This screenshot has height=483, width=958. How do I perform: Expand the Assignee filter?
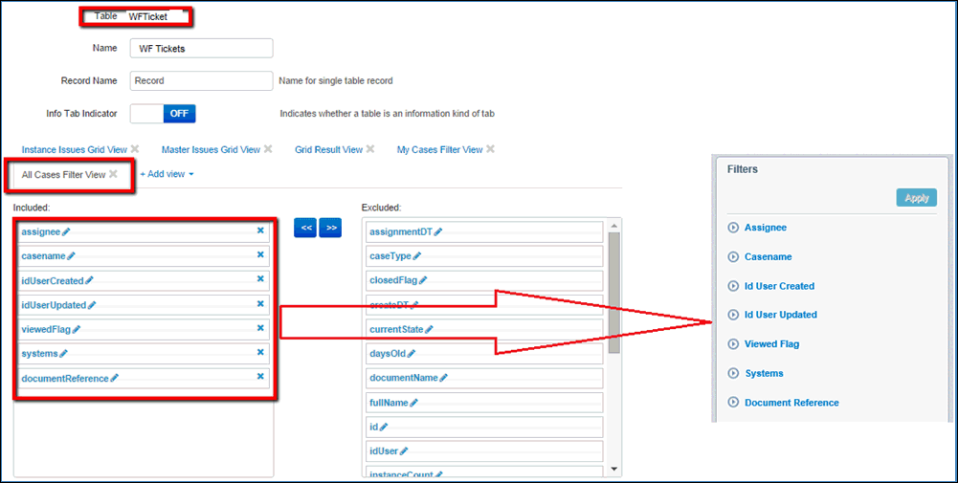734,228
